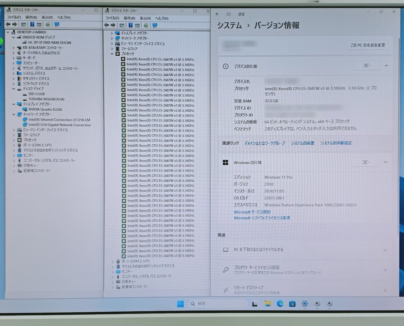Select セキュリティ デバイス in left window
The width and height of the screenshot is (404, 326).
[x=36, y=78]
